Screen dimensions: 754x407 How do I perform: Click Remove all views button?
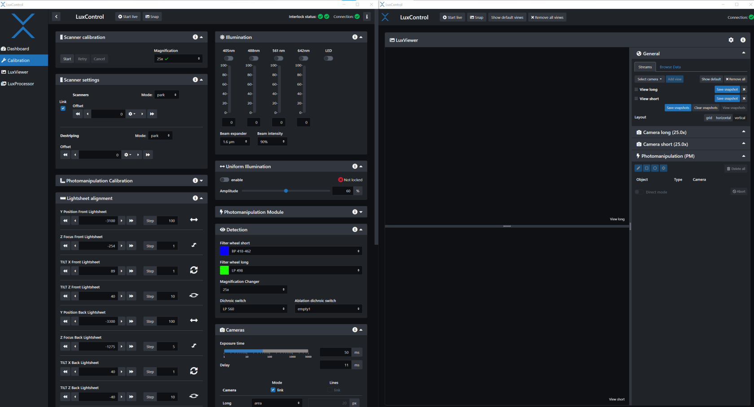coord(547,17)
